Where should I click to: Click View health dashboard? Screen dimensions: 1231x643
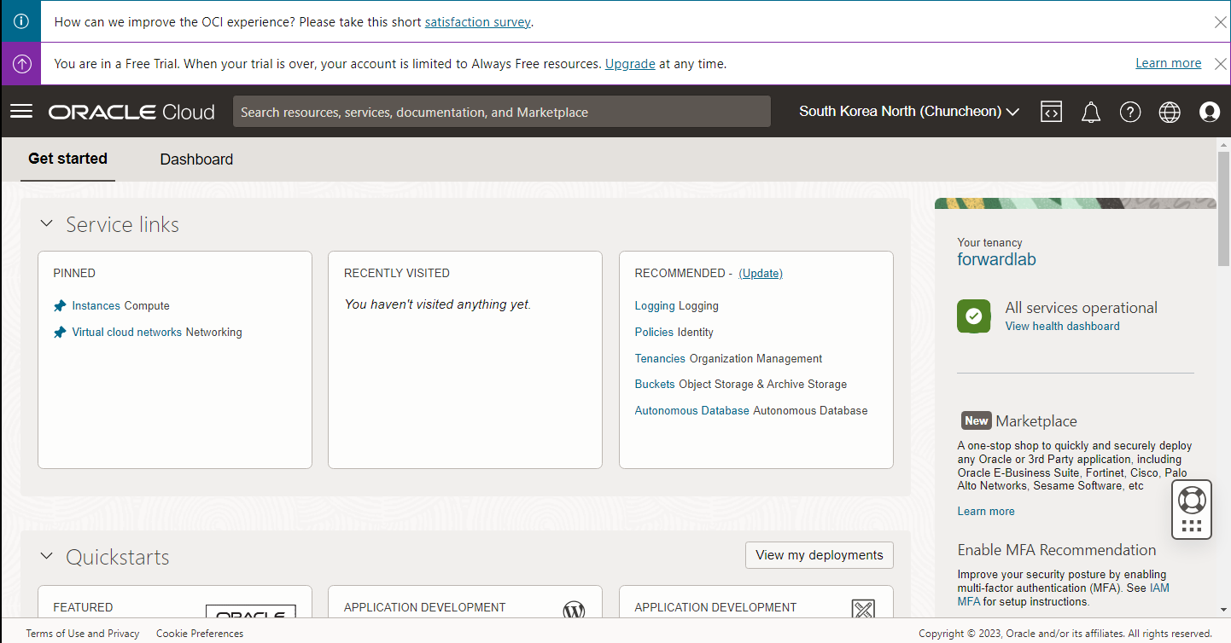(x=1062, y=327)
